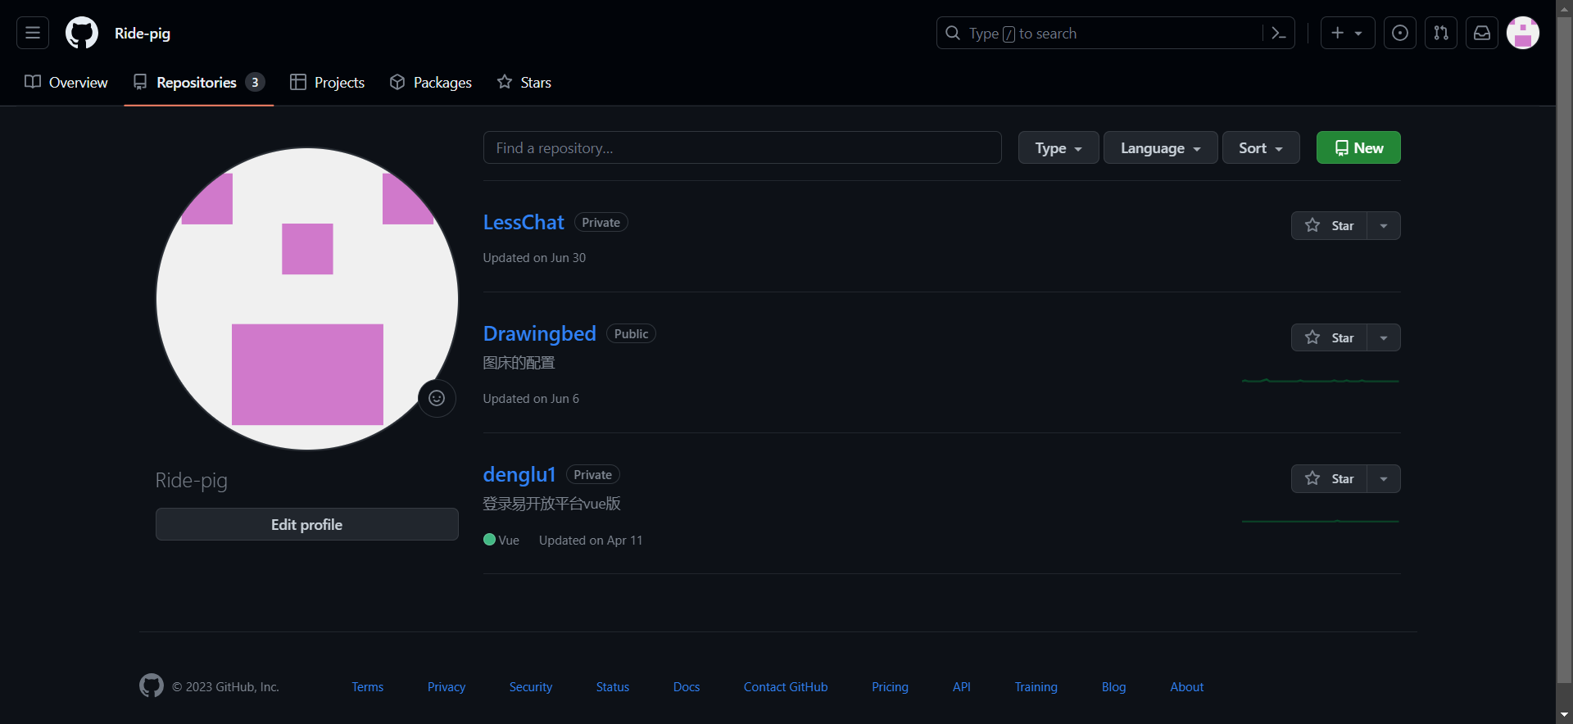The image size is (1573, 724).
Task: Open the denglu1 repository
Action: click(519, 474)
